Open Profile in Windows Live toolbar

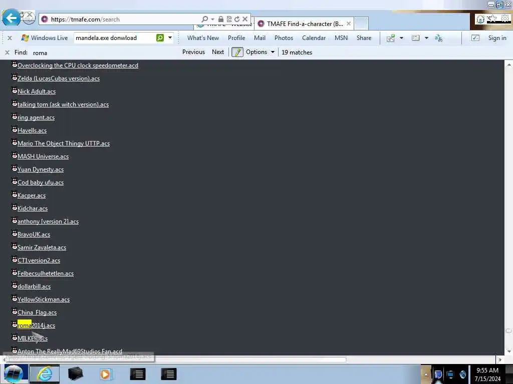(236, 38)
